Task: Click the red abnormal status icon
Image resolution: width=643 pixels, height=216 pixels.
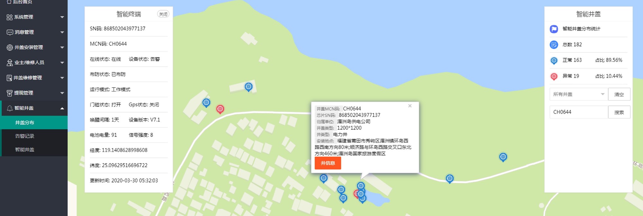Action: [554, 76]
